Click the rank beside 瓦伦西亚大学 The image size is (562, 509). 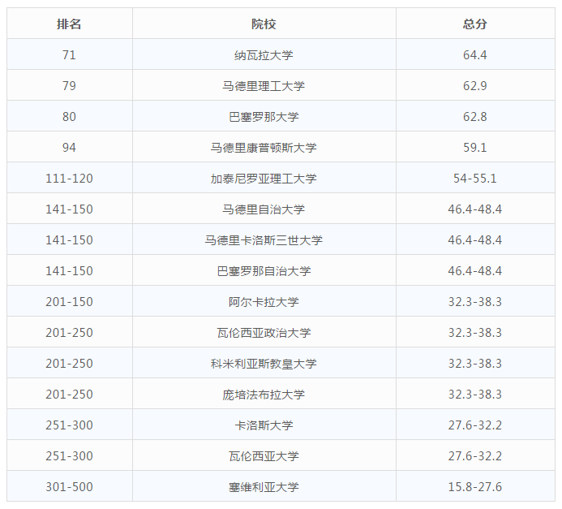[69, 456]
